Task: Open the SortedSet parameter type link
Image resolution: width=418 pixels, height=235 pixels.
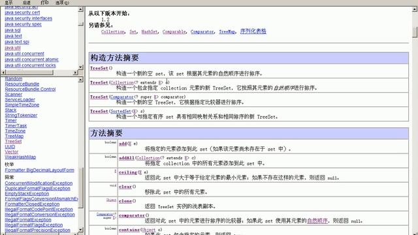Action: coord(121,112)
